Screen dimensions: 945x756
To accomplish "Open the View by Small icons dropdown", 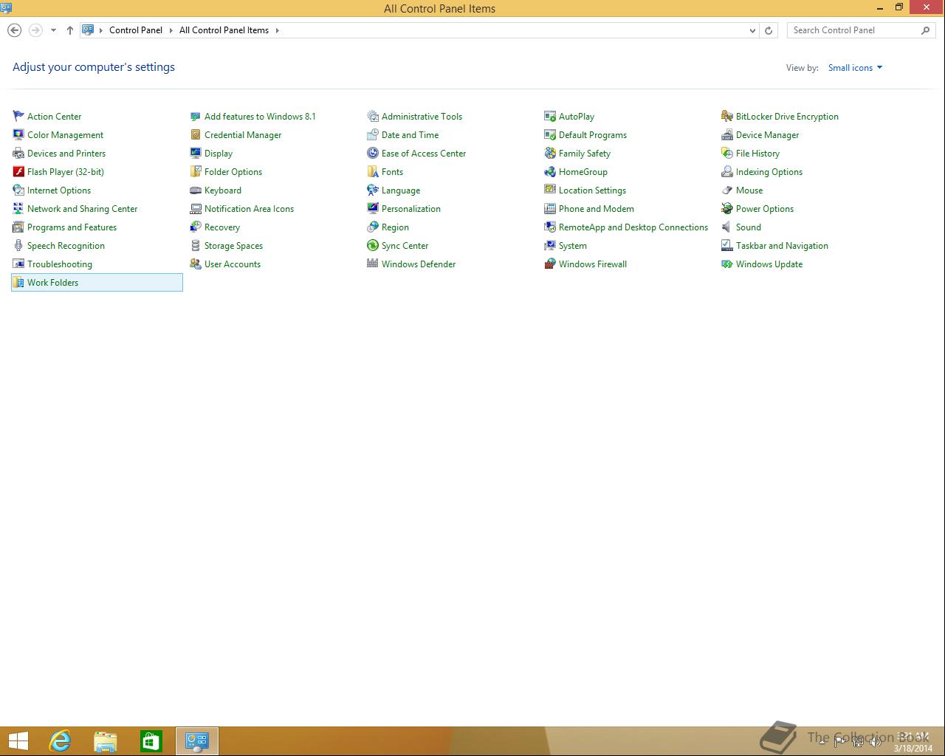I will tap(855, 67).
